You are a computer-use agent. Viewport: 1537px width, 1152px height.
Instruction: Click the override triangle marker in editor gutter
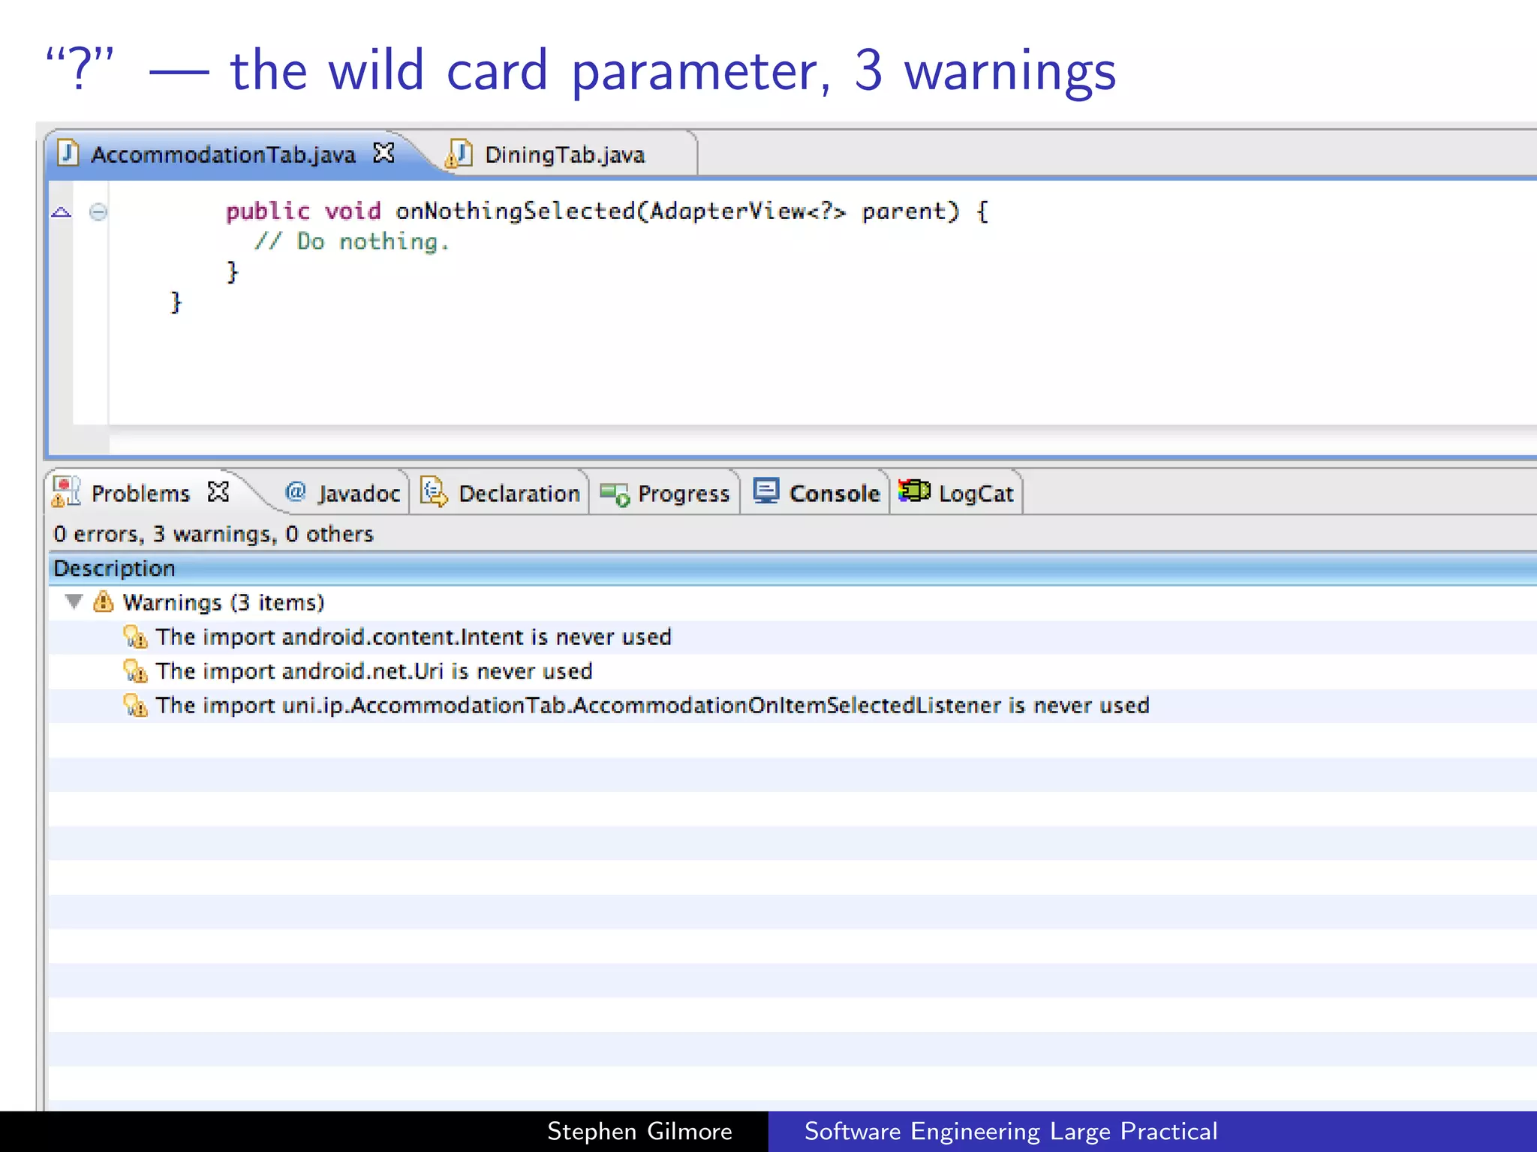62,212
